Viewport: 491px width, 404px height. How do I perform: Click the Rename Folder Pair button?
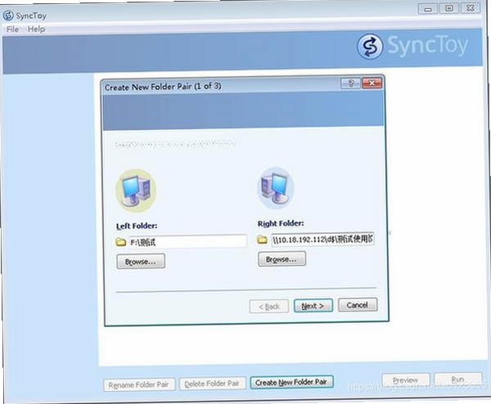139,384
